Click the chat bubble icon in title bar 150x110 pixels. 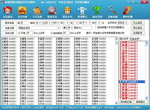128,2
